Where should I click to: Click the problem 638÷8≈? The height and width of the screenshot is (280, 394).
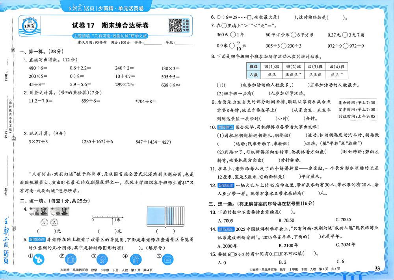point(171,85)
